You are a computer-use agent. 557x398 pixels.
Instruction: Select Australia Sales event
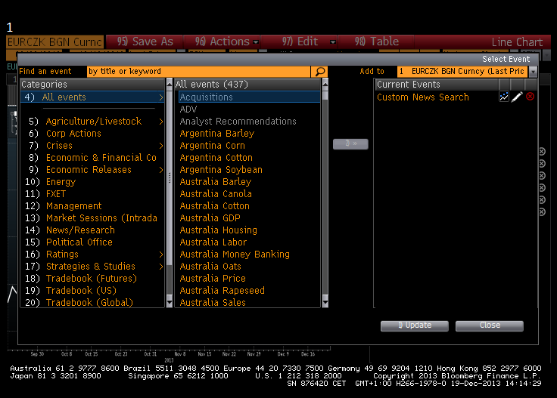tap(213, 303)
